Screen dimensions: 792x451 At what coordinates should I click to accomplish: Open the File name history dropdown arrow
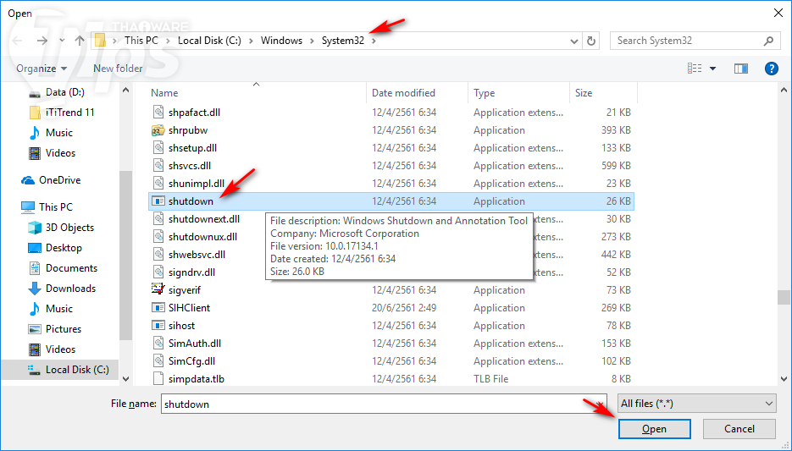(601, 404)
